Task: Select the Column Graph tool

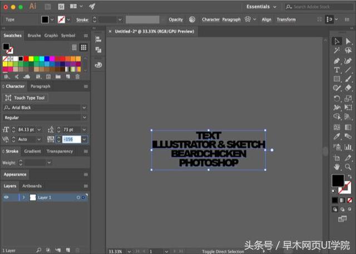Action: coord(348,147)
